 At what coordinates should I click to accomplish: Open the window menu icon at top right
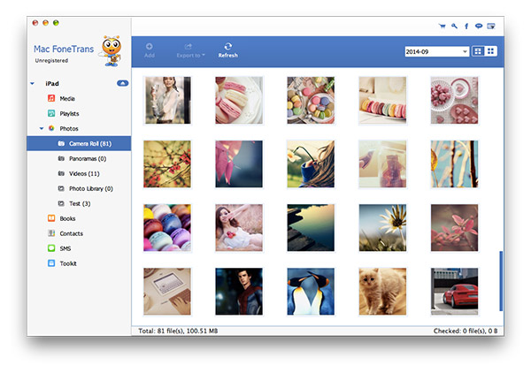[x=489, y=27]
